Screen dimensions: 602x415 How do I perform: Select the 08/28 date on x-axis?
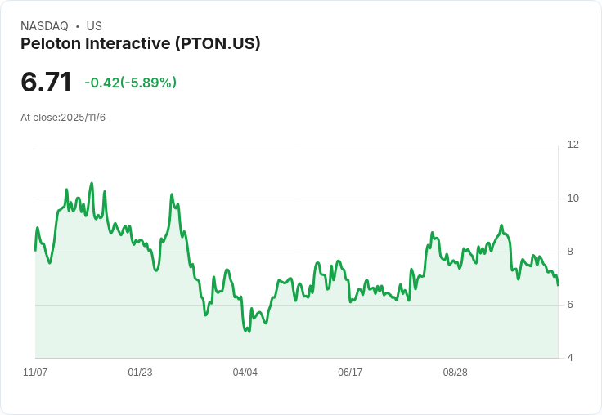coord(455,373)
